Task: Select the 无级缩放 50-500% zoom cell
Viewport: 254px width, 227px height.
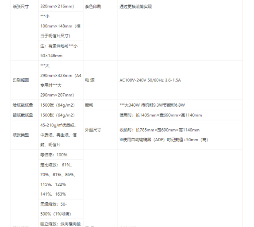Action: coord(61,209)
